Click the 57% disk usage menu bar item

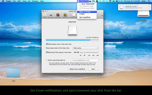point(92,1)
